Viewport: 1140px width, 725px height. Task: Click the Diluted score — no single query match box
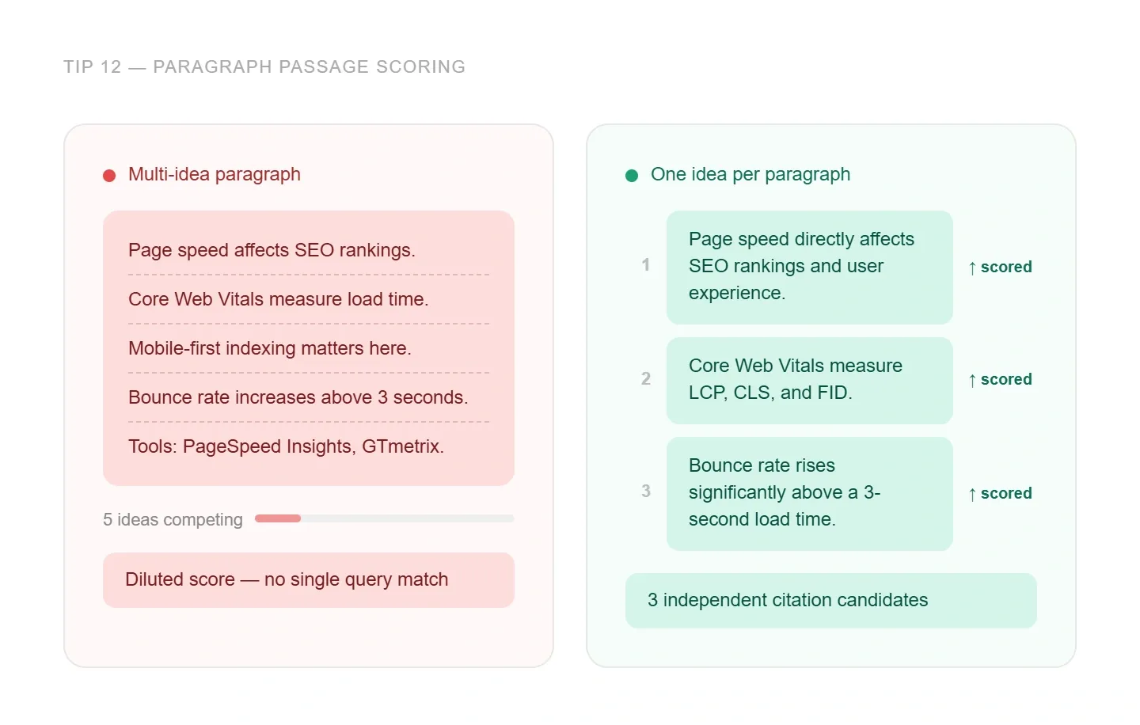(x=309, y=580)
